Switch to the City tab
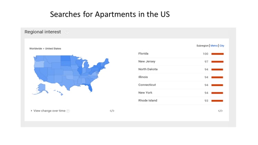The width and height of the screenshot is (258, 145). coord(222,46)
